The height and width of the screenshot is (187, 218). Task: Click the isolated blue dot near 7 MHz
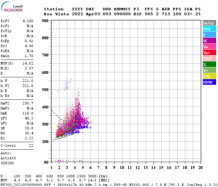(101, 139)
